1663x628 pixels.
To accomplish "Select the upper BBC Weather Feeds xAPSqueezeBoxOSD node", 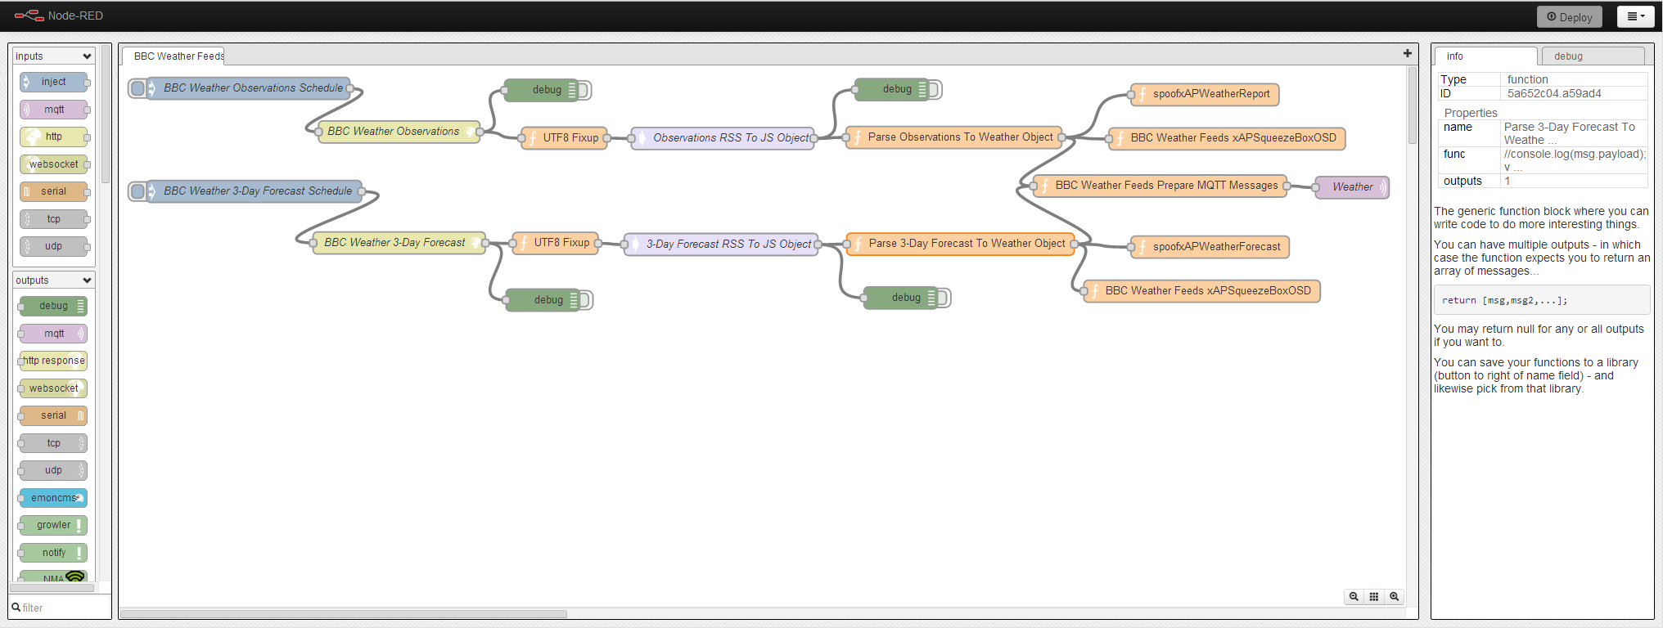I will point(1227,138).
